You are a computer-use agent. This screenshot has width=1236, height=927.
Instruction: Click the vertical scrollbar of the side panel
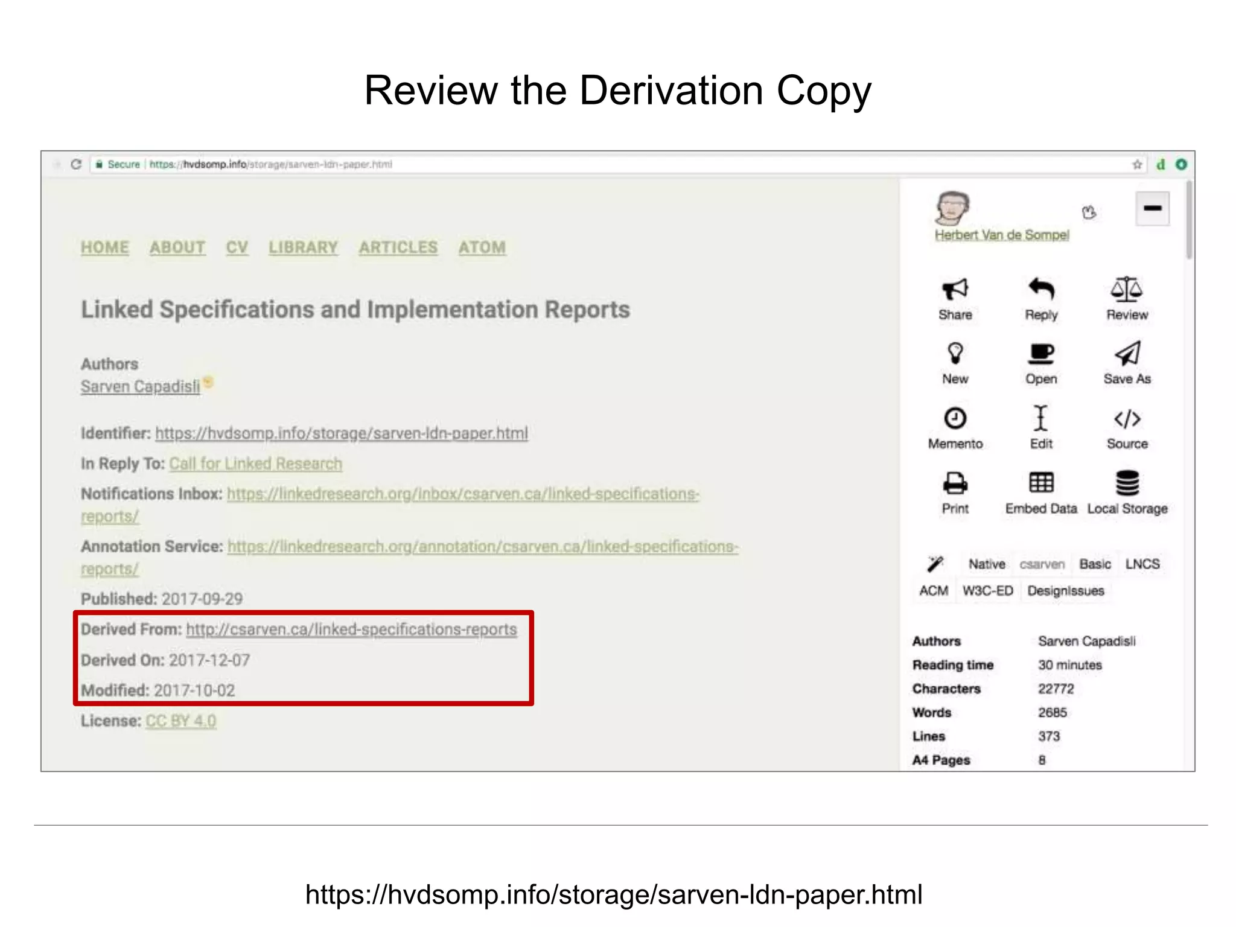click(1189, 220)
